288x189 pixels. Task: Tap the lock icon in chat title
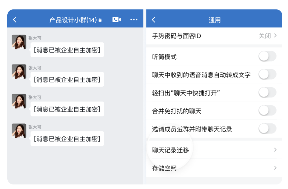(x=101, y=19)
